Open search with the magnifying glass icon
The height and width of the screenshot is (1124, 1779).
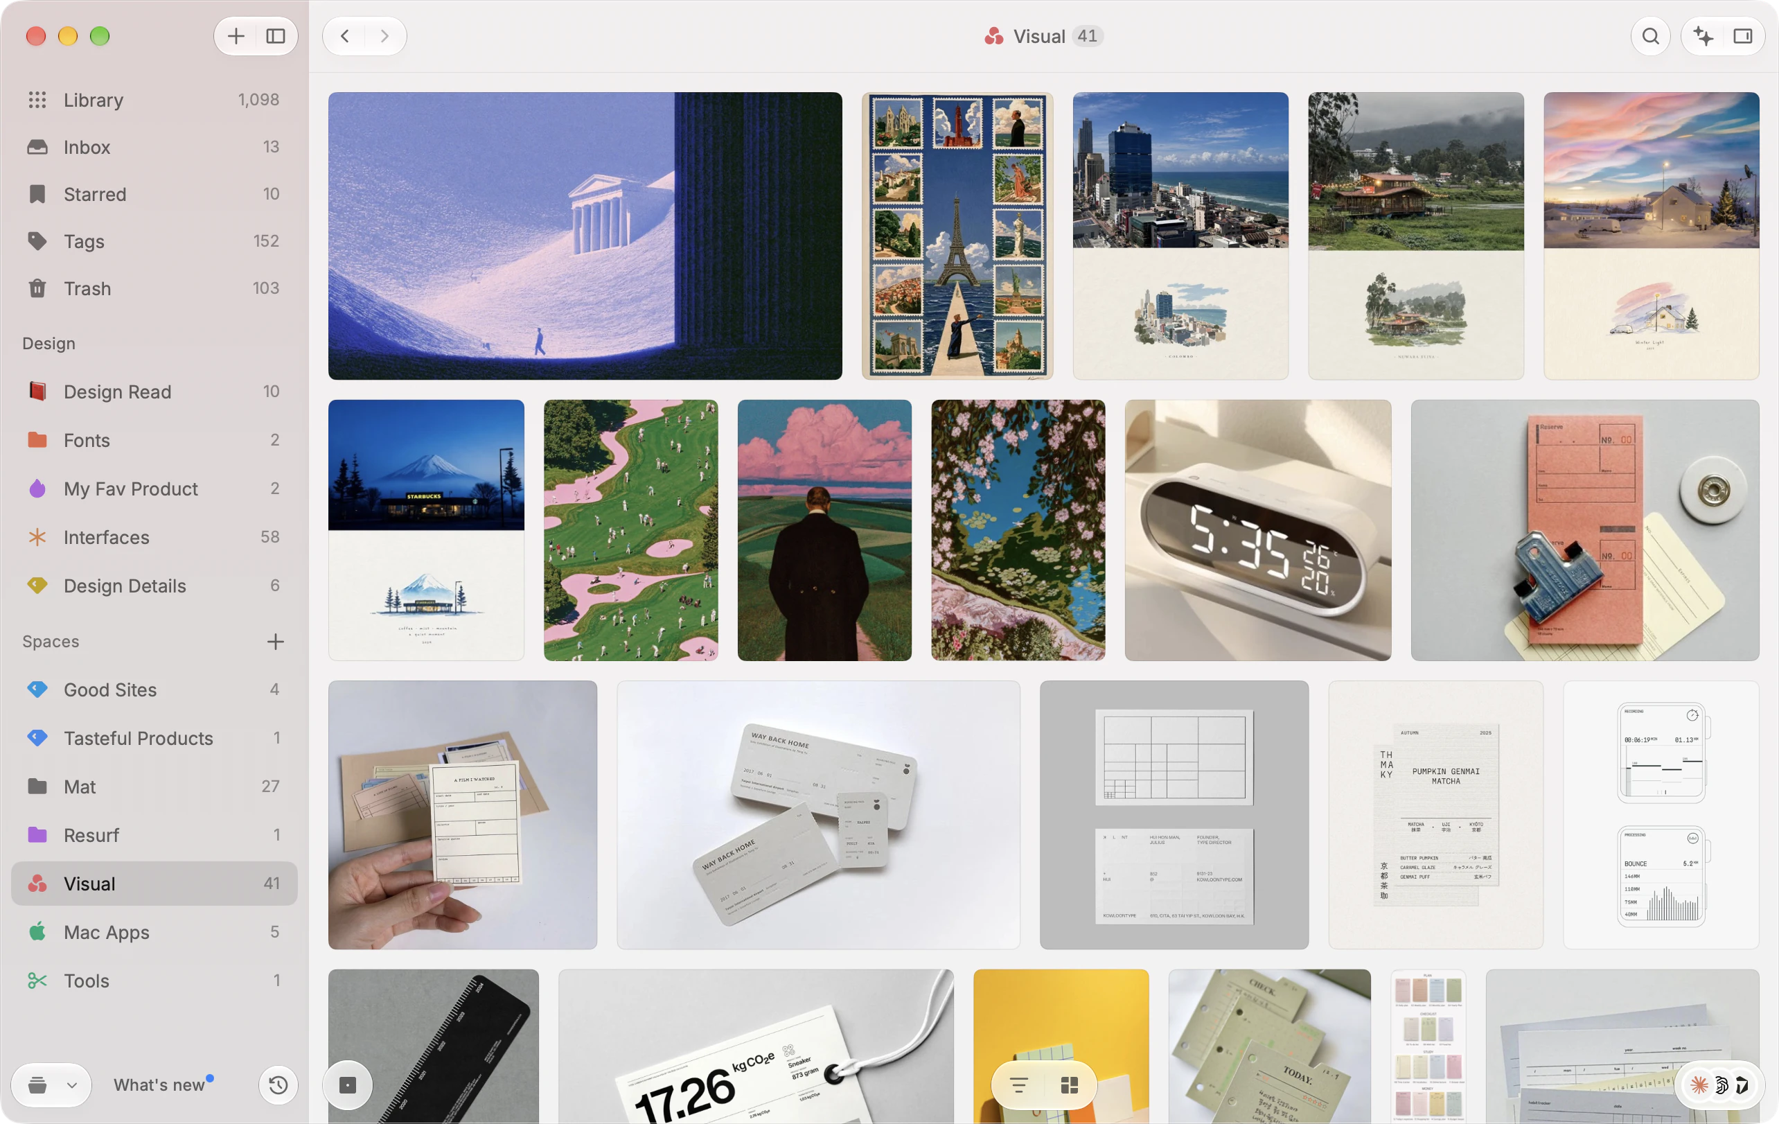[x=1650, y=36]
